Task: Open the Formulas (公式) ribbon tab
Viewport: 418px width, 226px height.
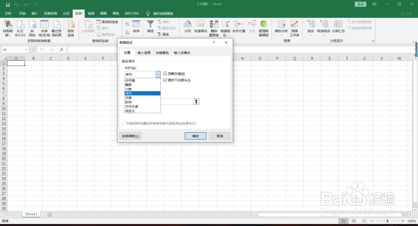Action: point(66,13)
